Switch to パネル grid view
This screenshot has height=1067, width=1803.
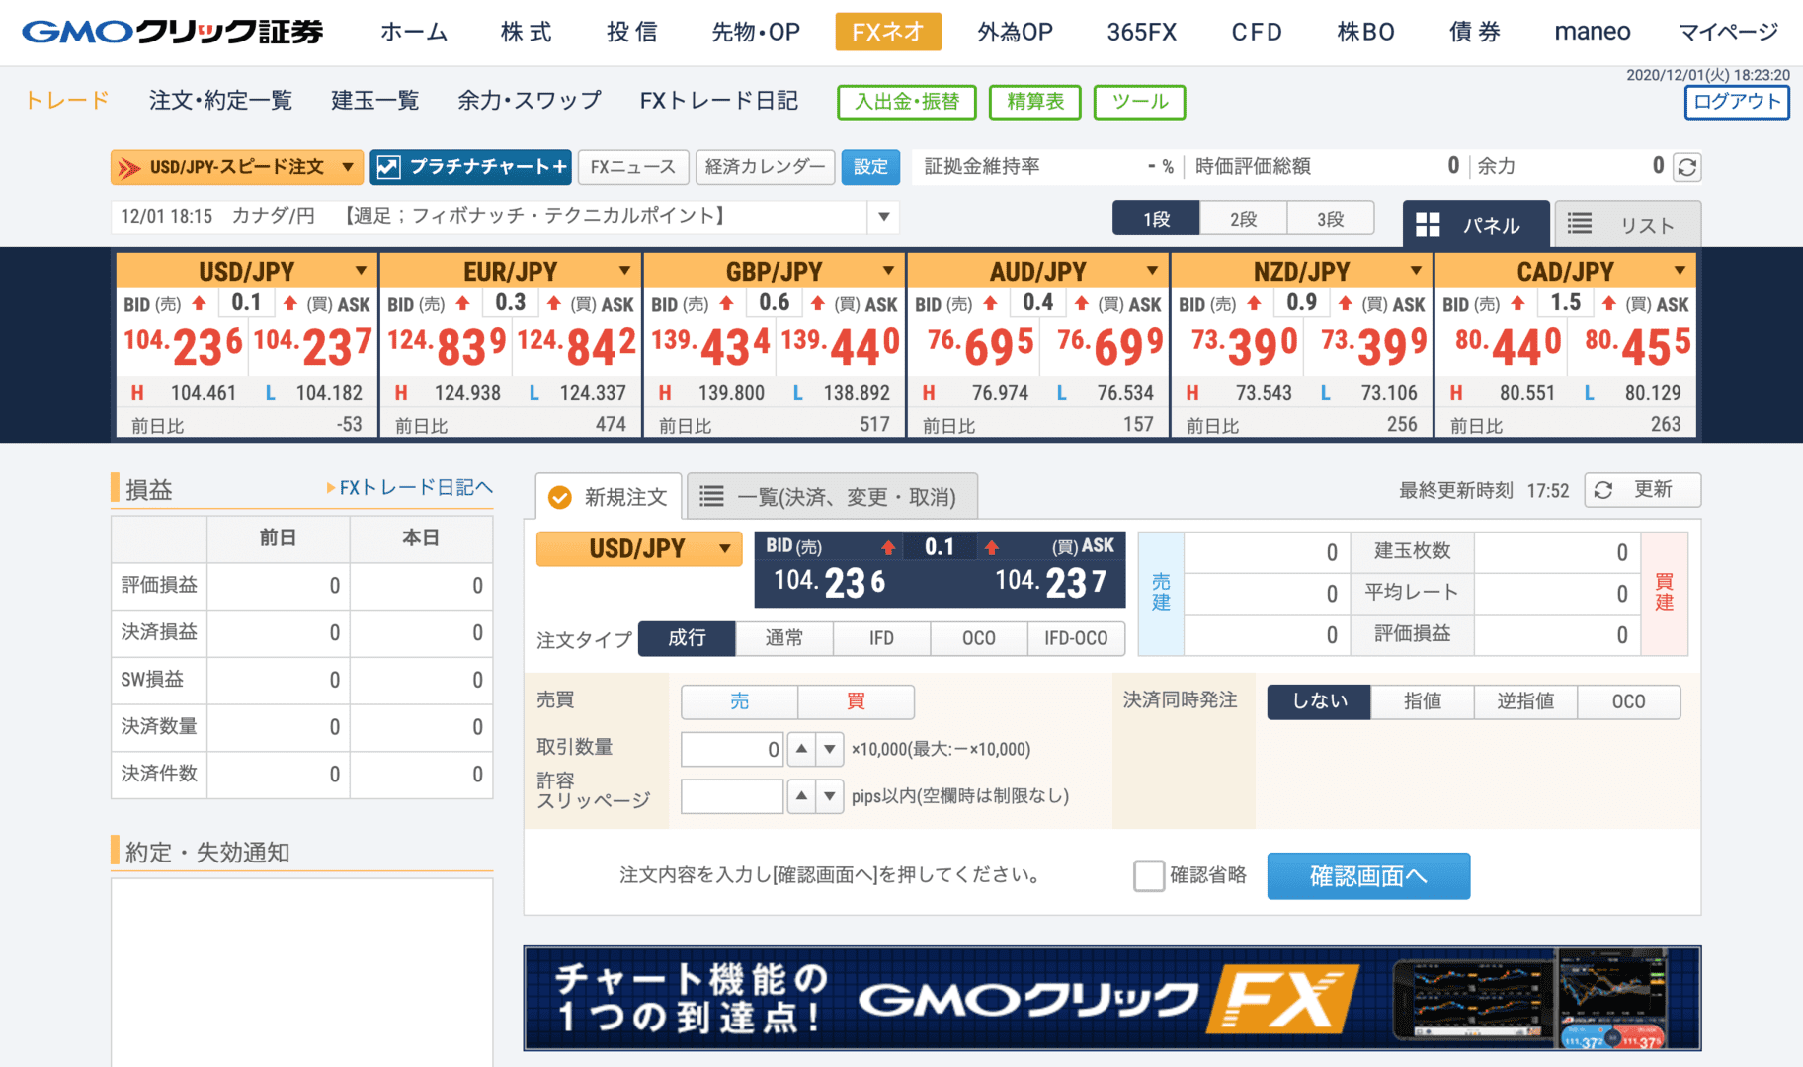pyautogui.click(x=1476, y=224)
